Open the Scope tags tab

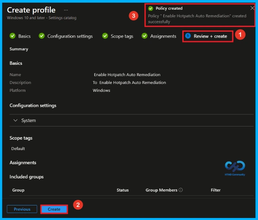pyautogui.click(x=122, y=36)
